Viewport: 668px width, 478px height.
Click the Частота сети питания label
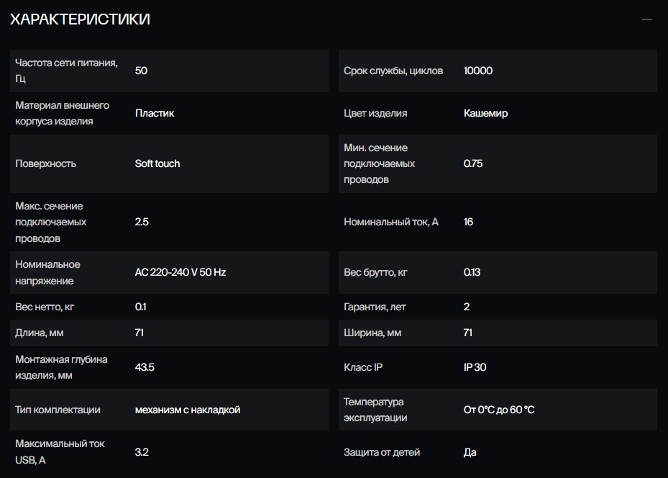pos(66,71)
